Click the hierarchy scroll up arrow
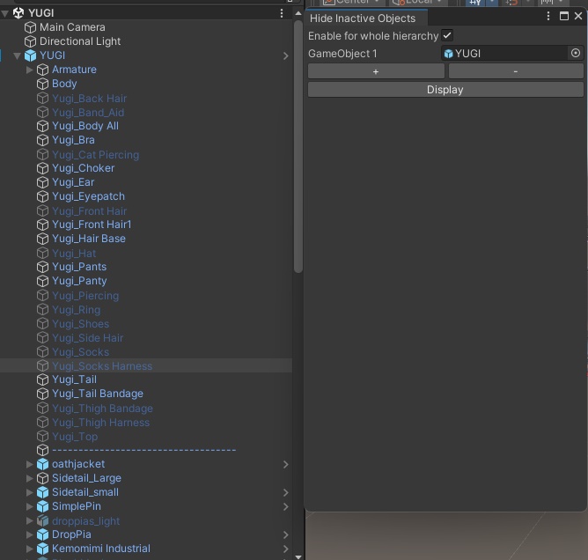The height and width of the screenshot is (560, 588). tap(298, 13)
